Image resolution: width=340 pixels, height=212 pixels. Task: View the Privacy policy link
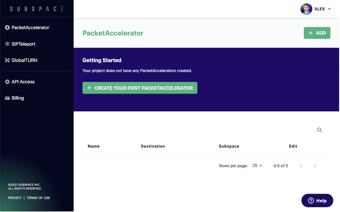click(x=15, y=198)
